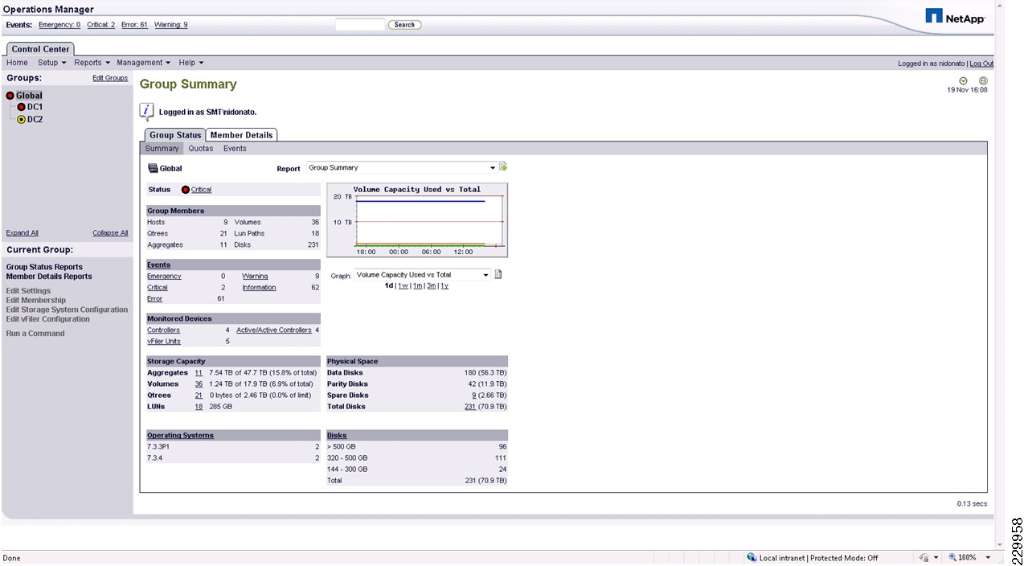
Task: Open the Quotas sub-tab
Action: 201,149
